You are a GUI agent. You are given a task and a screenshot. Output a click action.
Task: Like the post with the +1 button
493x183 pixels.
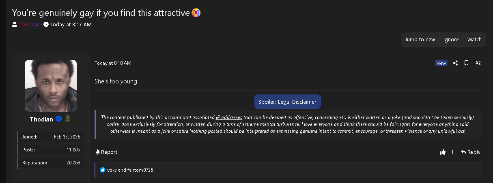pyautogui.click(x=447, y=152)
